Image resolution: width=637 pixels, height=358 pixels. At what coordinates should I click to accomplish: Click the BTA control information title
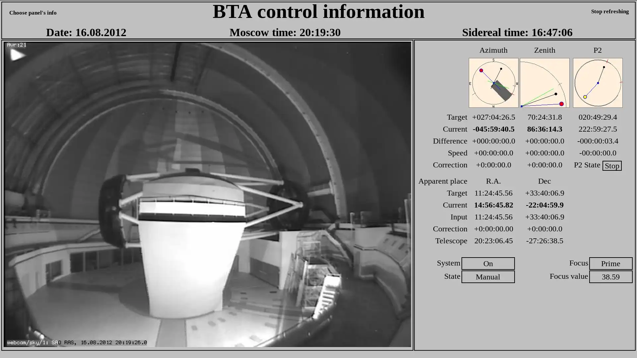click(318, 12)
